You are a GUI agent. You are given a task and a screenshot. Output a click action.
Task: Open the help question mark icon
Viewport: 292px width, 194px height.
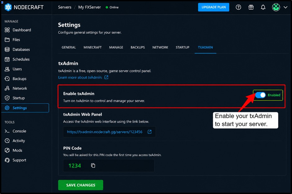[238, 7]
